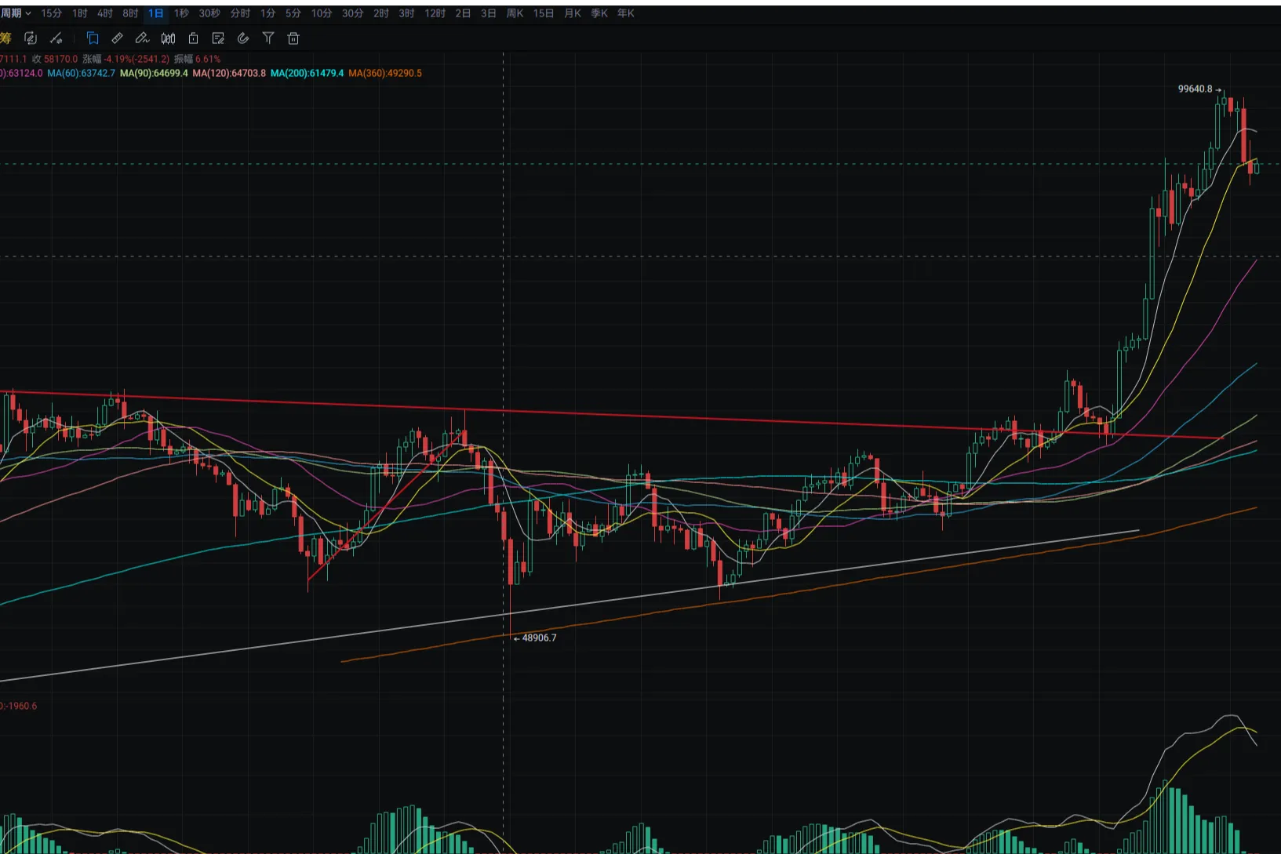Switch chart to 30秒 interval
The width and height of the screenshot is (1281, 854).
(209, 13)
